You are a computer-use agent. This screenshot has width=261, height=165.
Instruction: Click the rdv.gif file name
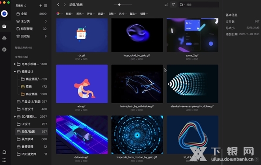pyautogui.click(x=81, y=55)
